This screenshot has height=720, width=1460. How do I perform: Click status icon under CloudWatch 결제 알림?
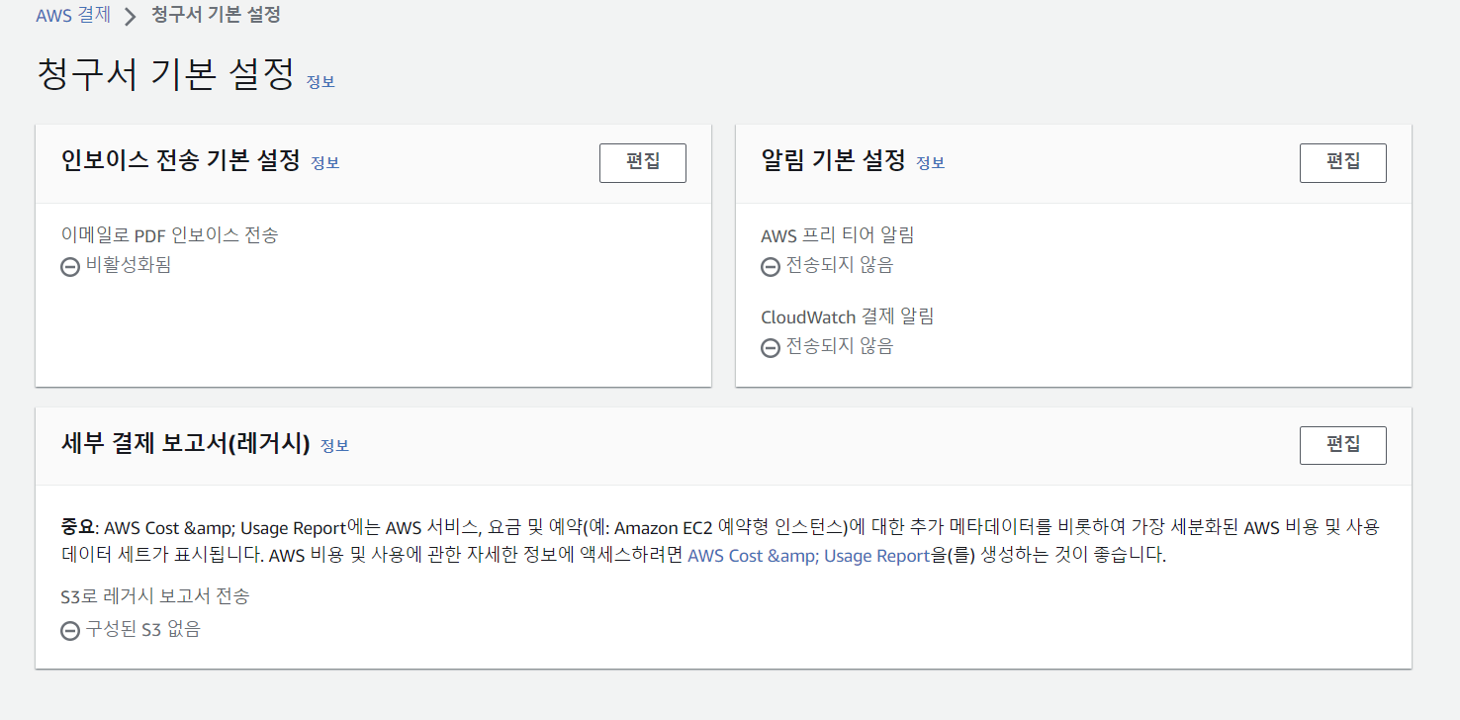(x=771, y=347)
